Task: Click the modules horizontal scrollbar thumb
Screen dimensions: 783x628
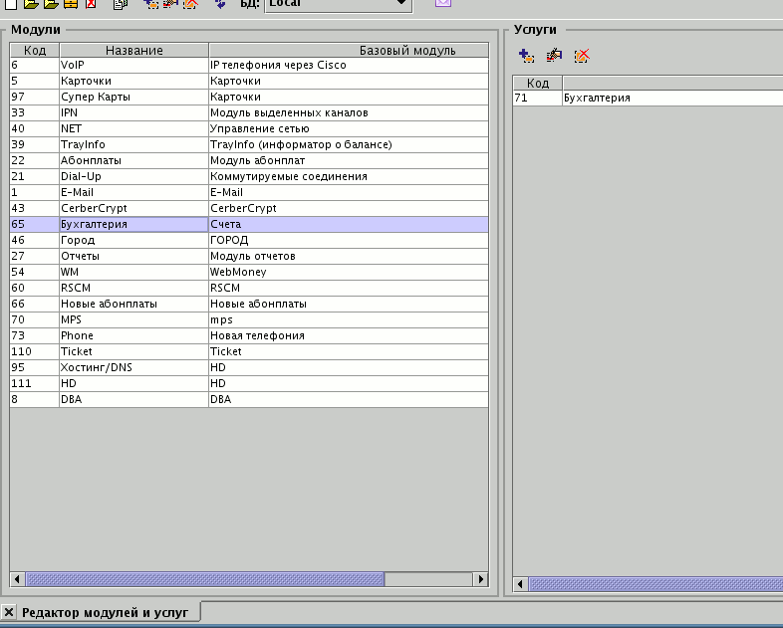Action: (x=204, y=579)
